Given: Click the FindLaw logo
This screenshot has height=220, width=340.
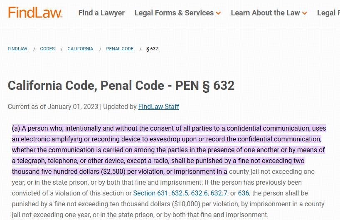Looking at the screenshot, I should (35, 12).
